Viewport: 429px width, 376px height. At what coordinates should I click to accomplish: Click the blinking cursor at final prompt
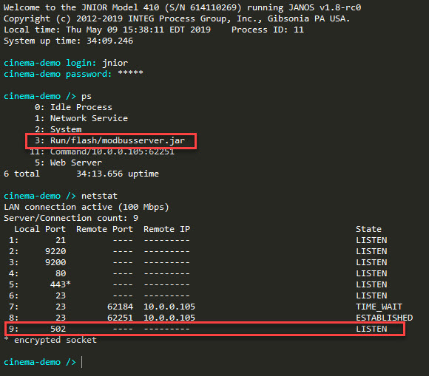point(81,362)
